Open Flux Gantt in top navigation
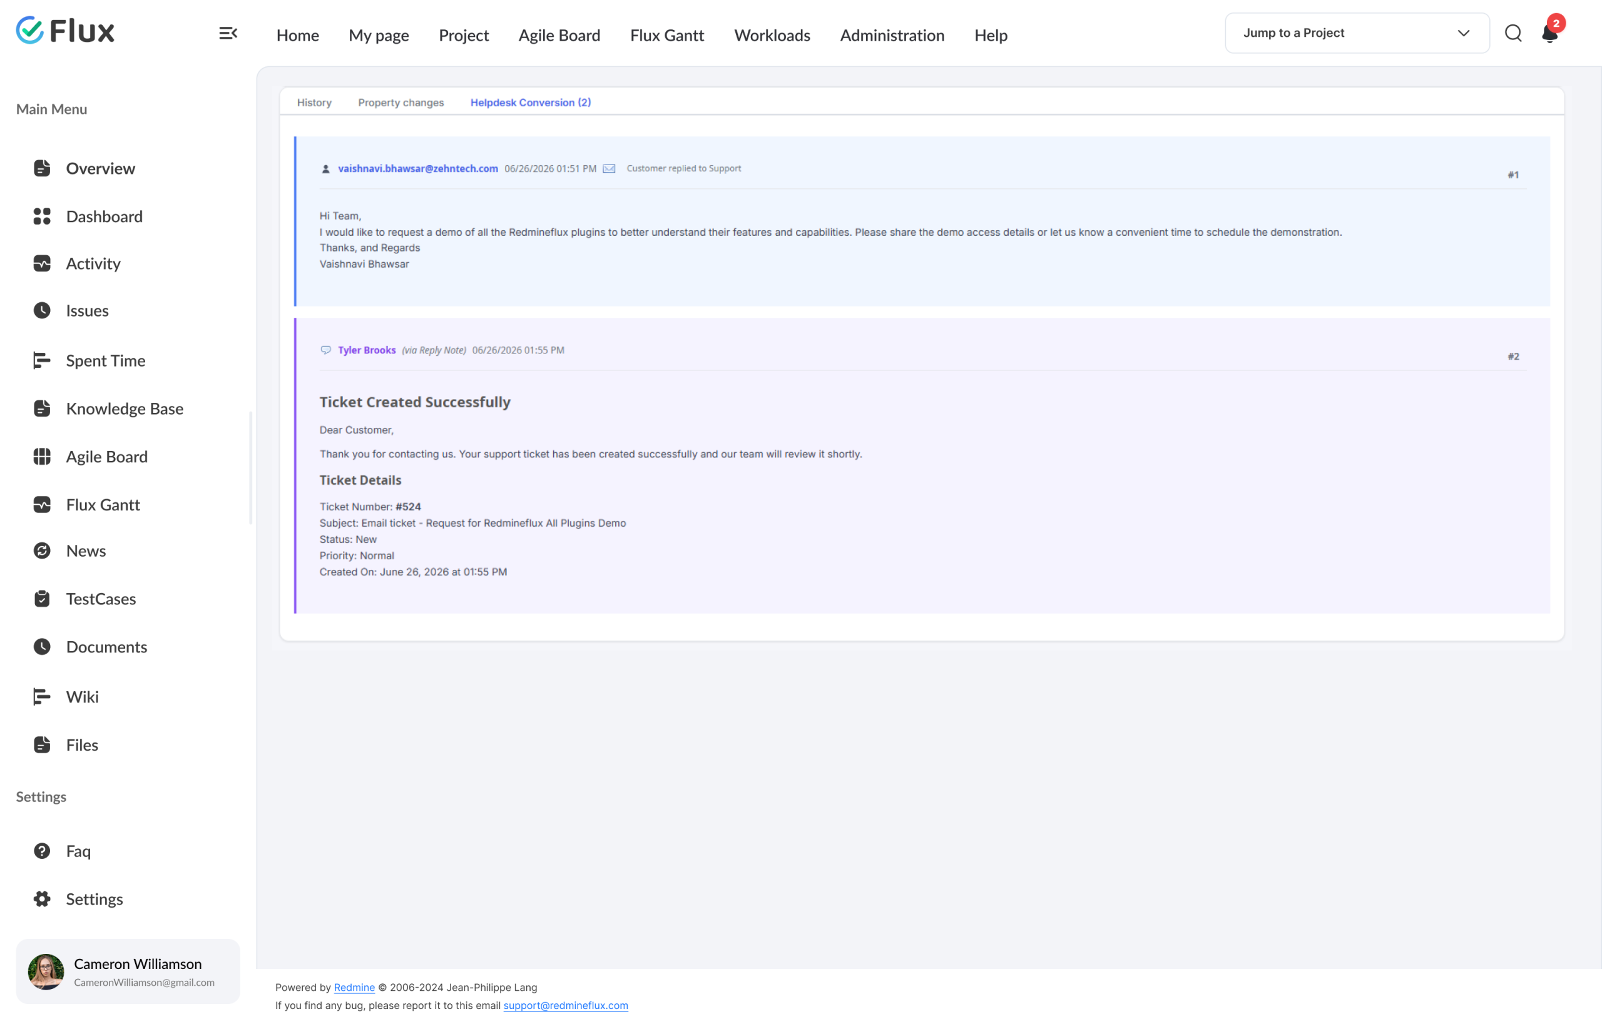The width and height of the screenshot is (1602, 1024). point(666,35)
